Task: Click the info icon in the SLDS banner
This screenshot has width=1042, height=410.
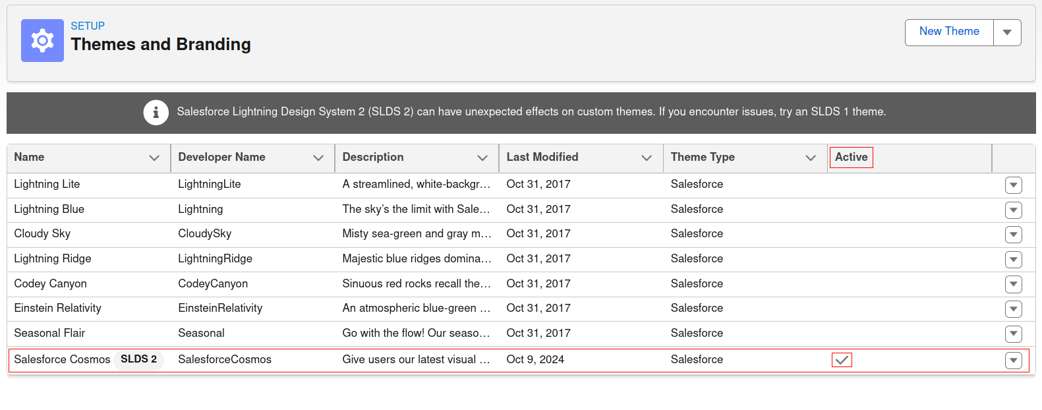Action: [156, 112]
